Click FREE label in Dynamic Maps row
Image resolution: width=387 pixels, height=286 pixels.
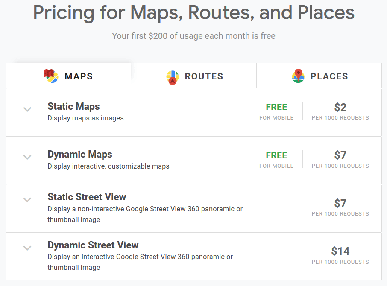[x=276, y=155]
